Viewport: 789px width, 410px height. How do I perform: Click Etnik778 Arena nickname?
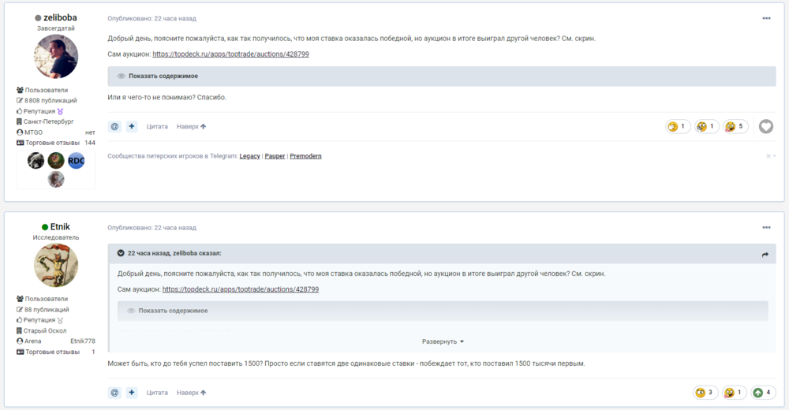pos(83,341)
